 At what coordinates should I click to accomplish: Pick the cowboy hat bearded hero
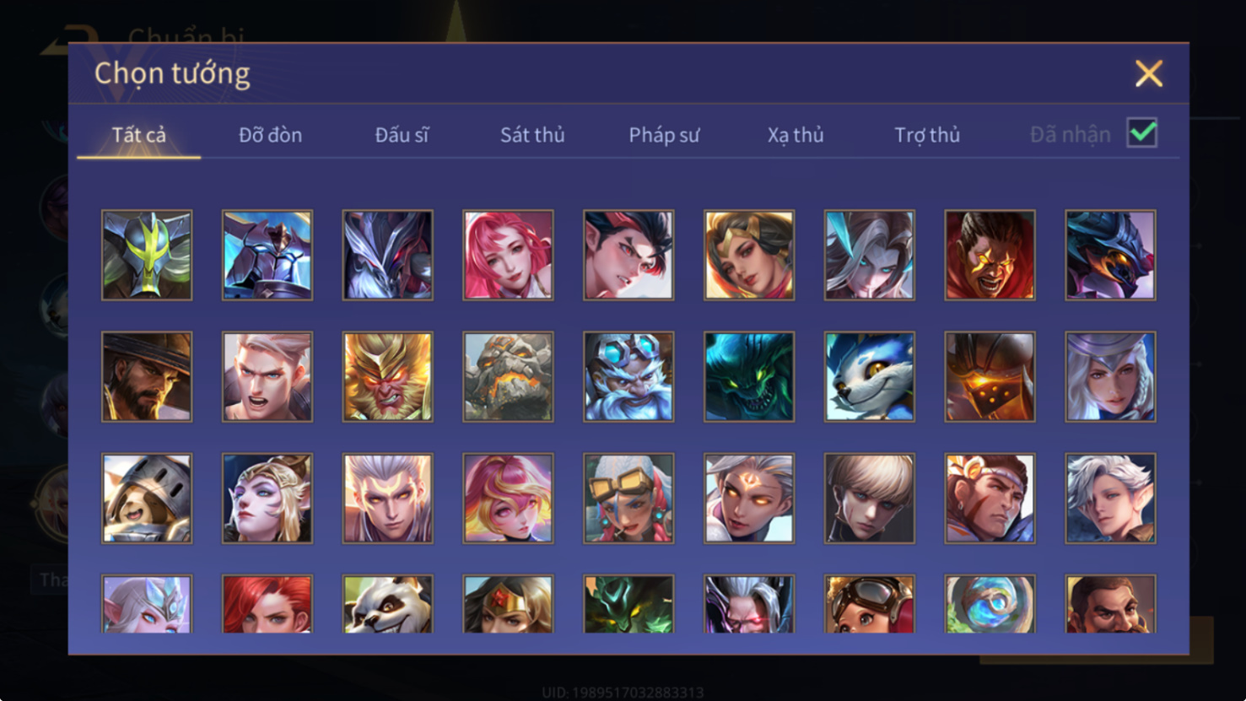(x=147, y=376)
